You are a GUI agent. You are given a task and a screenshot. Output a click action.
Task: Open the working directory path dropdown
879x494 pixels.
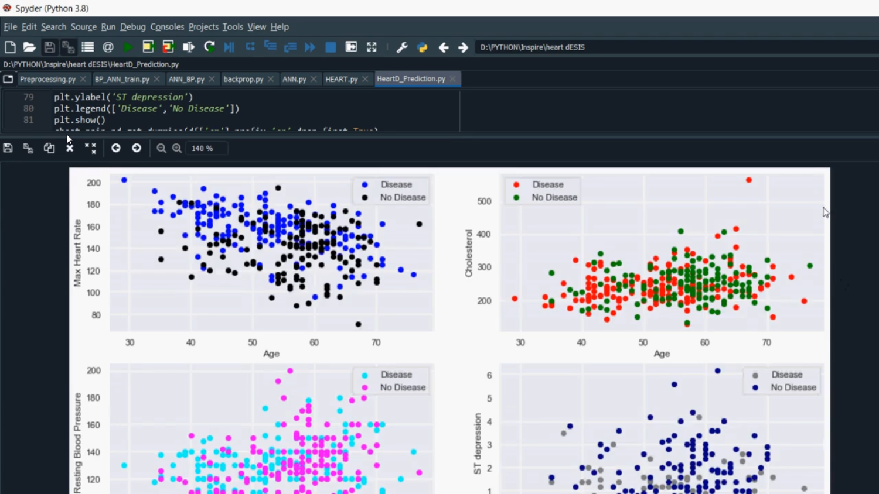(x=645, y=47)
